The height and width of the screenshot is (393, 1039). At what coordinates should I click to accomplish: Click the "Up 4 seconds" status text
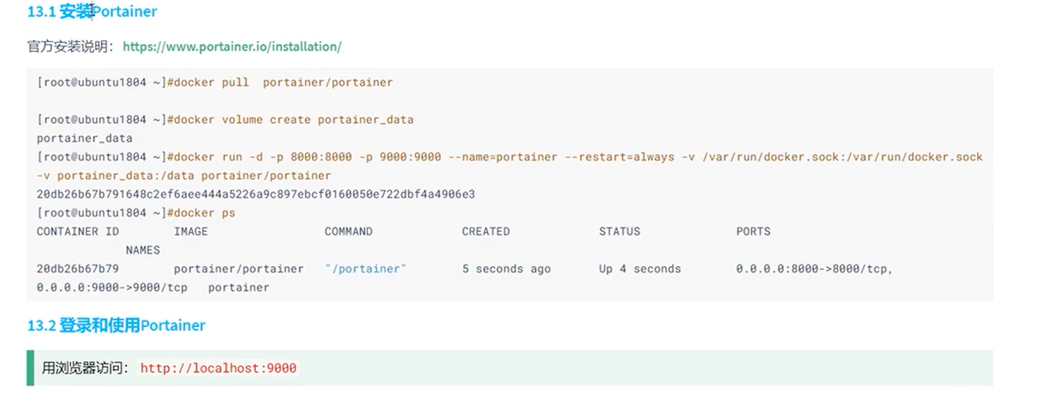(640, 269)
